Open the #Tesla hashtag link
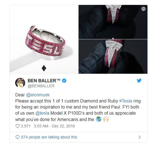The width and height of the screenshot is (164, 144). click(x=126, y=101)
